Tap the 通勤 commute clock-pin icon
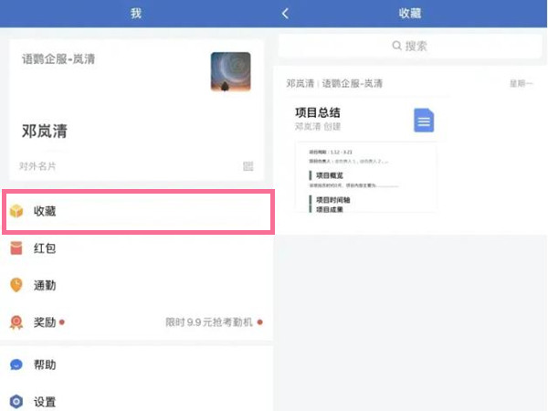The height and width of the screenshot is (411, 548). [x=16, y=285]
